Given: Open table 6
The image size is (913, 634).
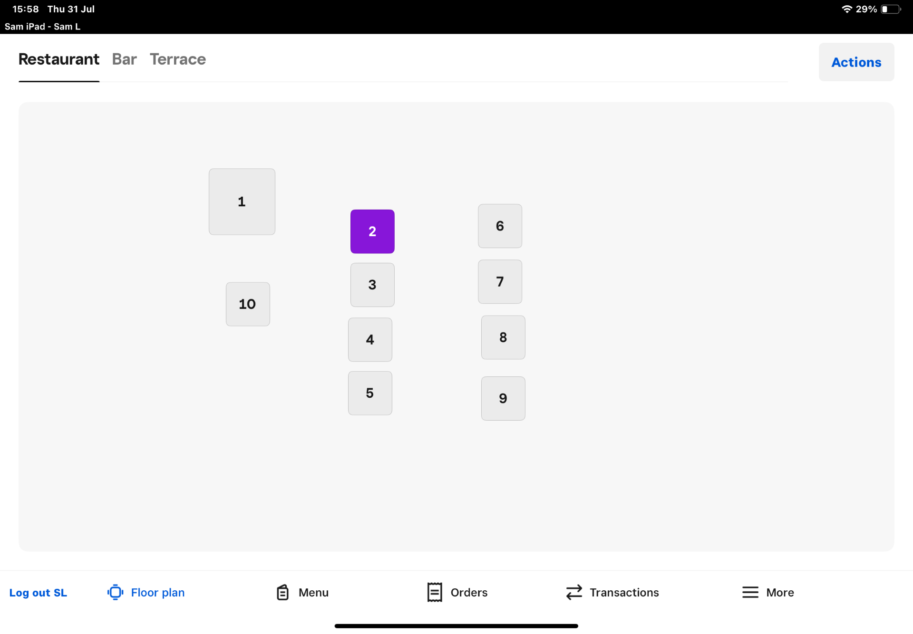Looking at the screenshot, I should tap(500, 226).
